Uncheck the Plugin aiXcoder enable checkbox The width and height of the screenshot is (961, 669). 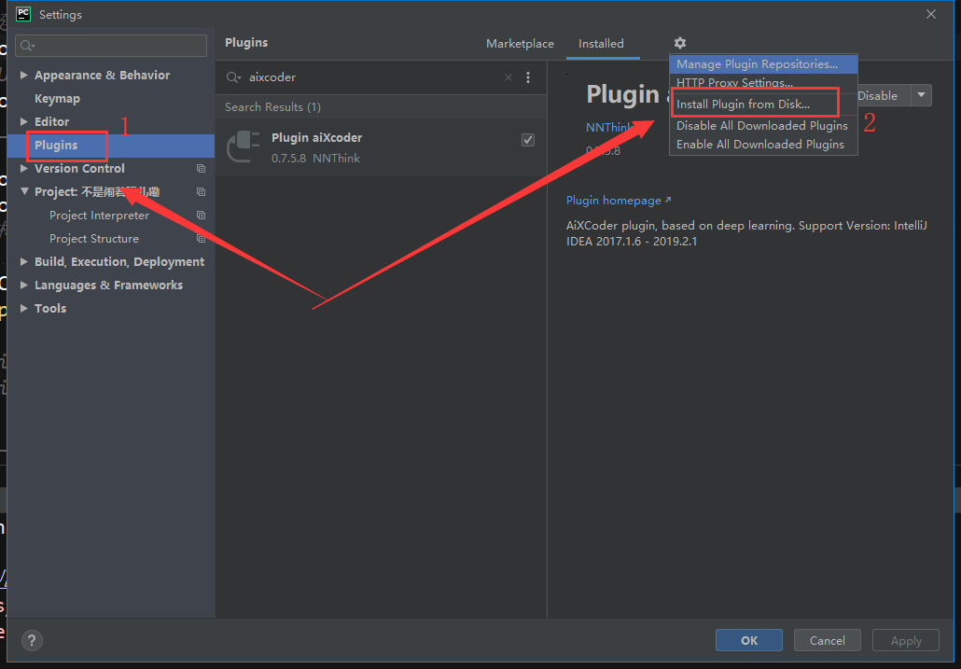coord(528,139)
